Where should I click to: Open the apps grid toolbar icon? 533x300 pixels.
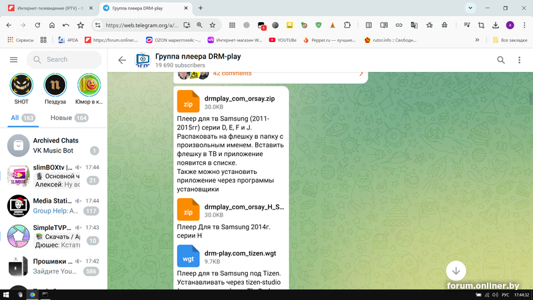232,25
